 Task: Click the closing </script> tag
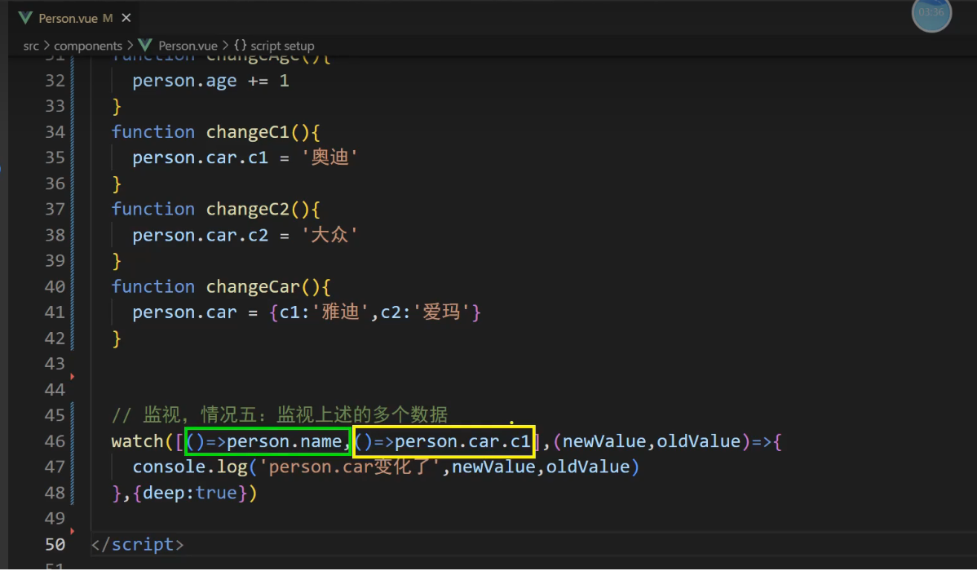tap(137, 545)
